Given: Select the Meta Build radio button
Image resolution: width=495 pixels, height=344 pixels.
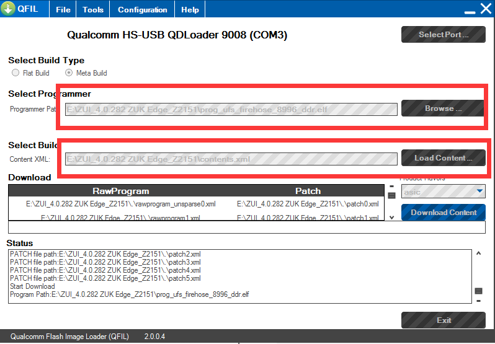Looking at the screenshot, I should (x=68, y=73).
